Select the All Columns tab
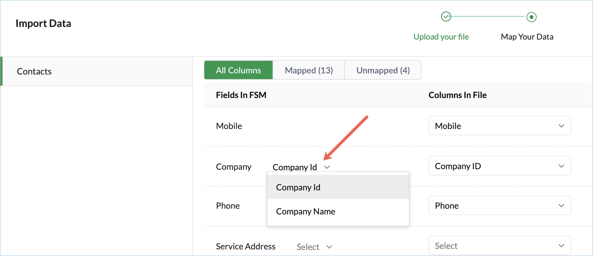Screen dimensions: 593x256 pos(238,70)
